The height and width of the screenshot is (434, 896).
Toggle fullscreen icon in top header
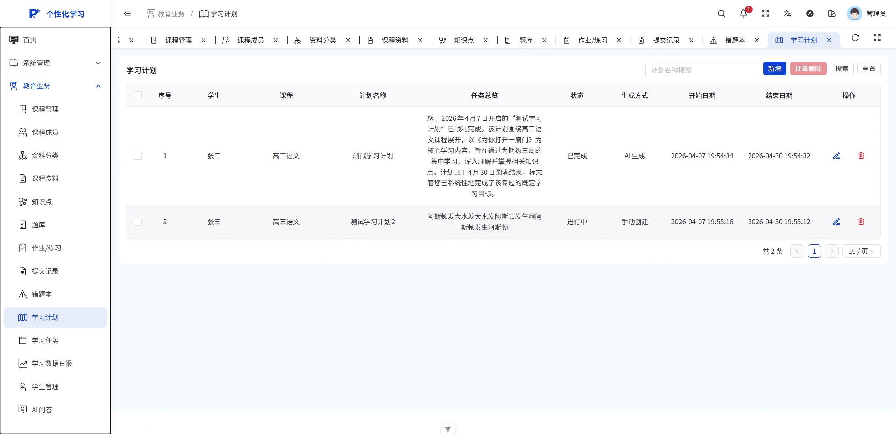point(765,14)
